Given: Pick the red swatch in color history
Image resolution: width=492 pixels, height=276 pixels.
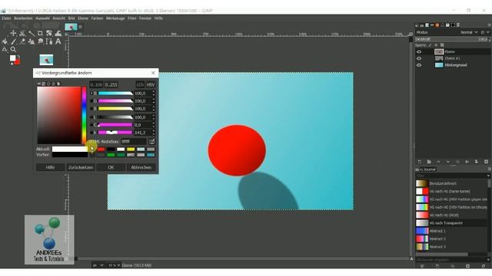Looking at the screenshot, I should coord(101,149).
